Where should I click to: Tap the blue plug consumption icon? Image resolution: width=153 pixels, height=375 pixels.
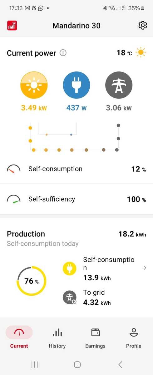pyautogui.click(x=76, y=85)
